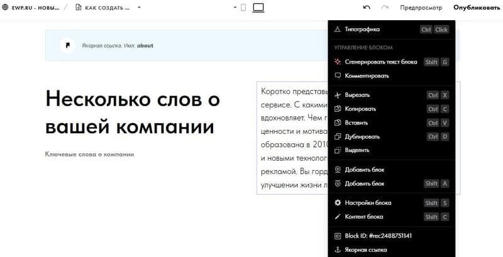This screenshot has width=503, height=257.
Task: Open the device size dropdown arrow
Action: click(235, 8)
